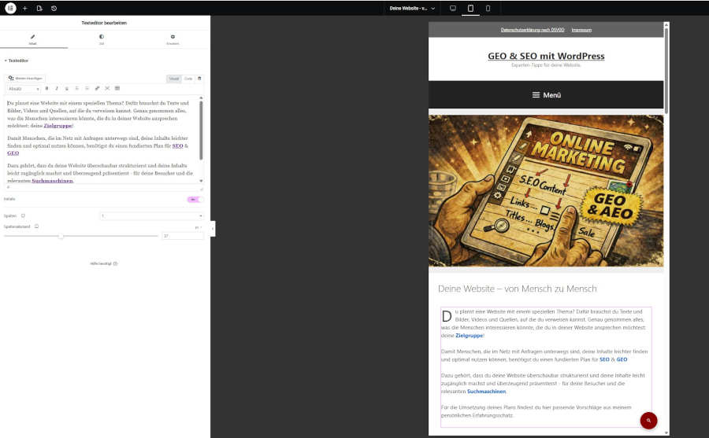
Task: Switch to desktop preview mode
Action: [453, 8]
